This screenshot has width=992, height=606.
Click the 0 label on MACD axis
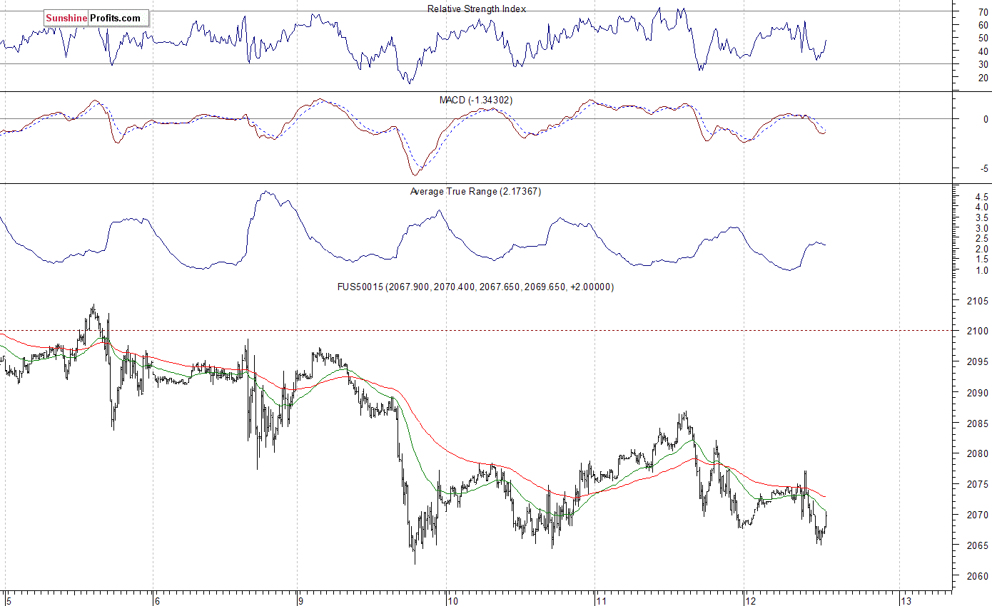coord(986,119)
